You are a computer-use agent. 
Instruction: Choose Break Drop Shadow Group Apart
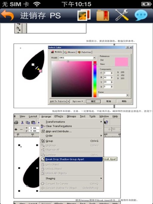(x=71, y=159)
